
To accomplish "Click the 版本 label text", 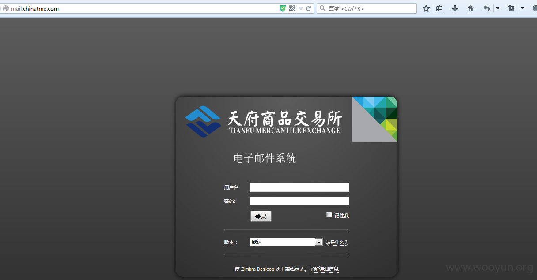I will [x=230, y=242].
